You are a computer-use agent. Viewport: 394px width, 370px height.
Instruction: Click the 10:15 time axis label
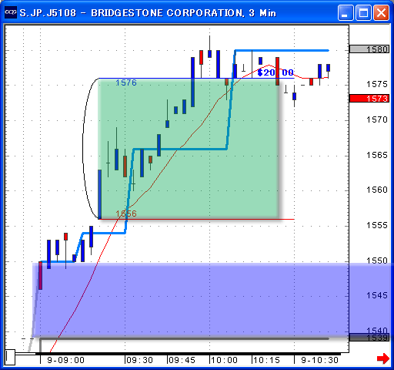pos(267,360)
